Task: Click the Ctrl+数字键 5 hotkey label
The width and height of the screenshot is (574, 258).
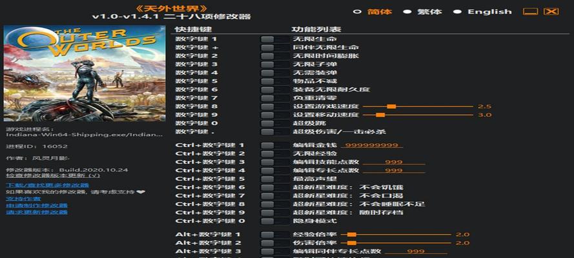Action: point(210,179)
